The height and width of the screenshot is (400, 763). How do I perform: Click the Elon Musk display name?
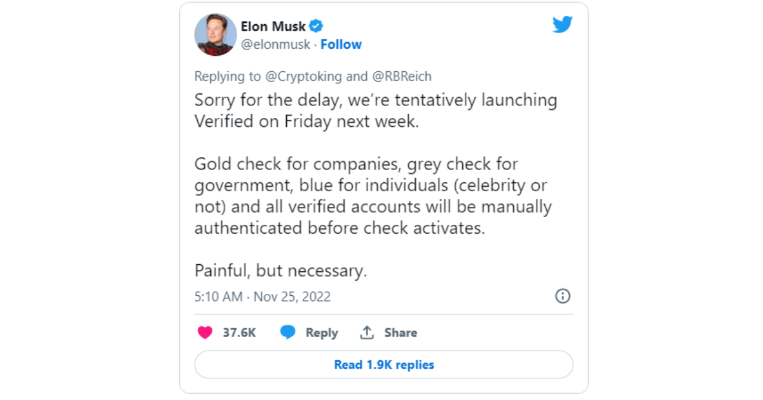click(x=273, y=27)
